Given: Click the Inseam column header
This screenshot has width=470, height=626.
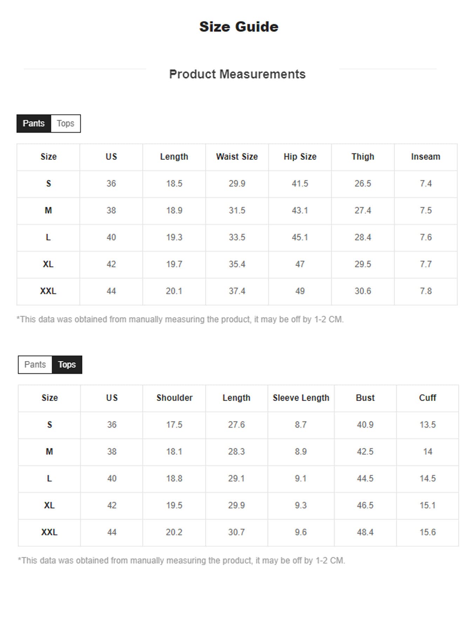Looking at the screenshot, I should pos(425,157).
